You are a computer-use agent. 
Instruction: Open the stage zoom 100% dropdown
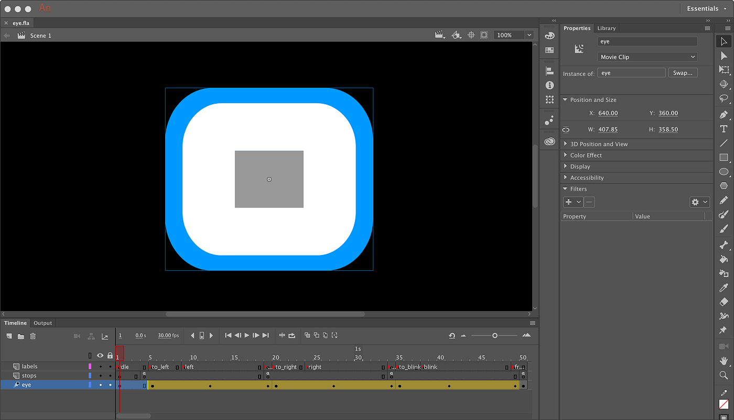[x=529, y=35]
